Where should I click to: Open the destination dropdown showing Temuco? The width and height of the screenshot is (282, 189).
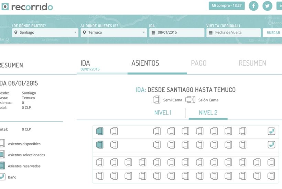point(114,33)
